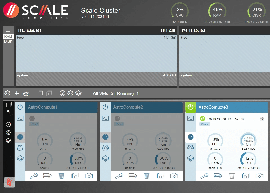Switch node view to RAM tab

pyautogui.click(x=8, y=36)
